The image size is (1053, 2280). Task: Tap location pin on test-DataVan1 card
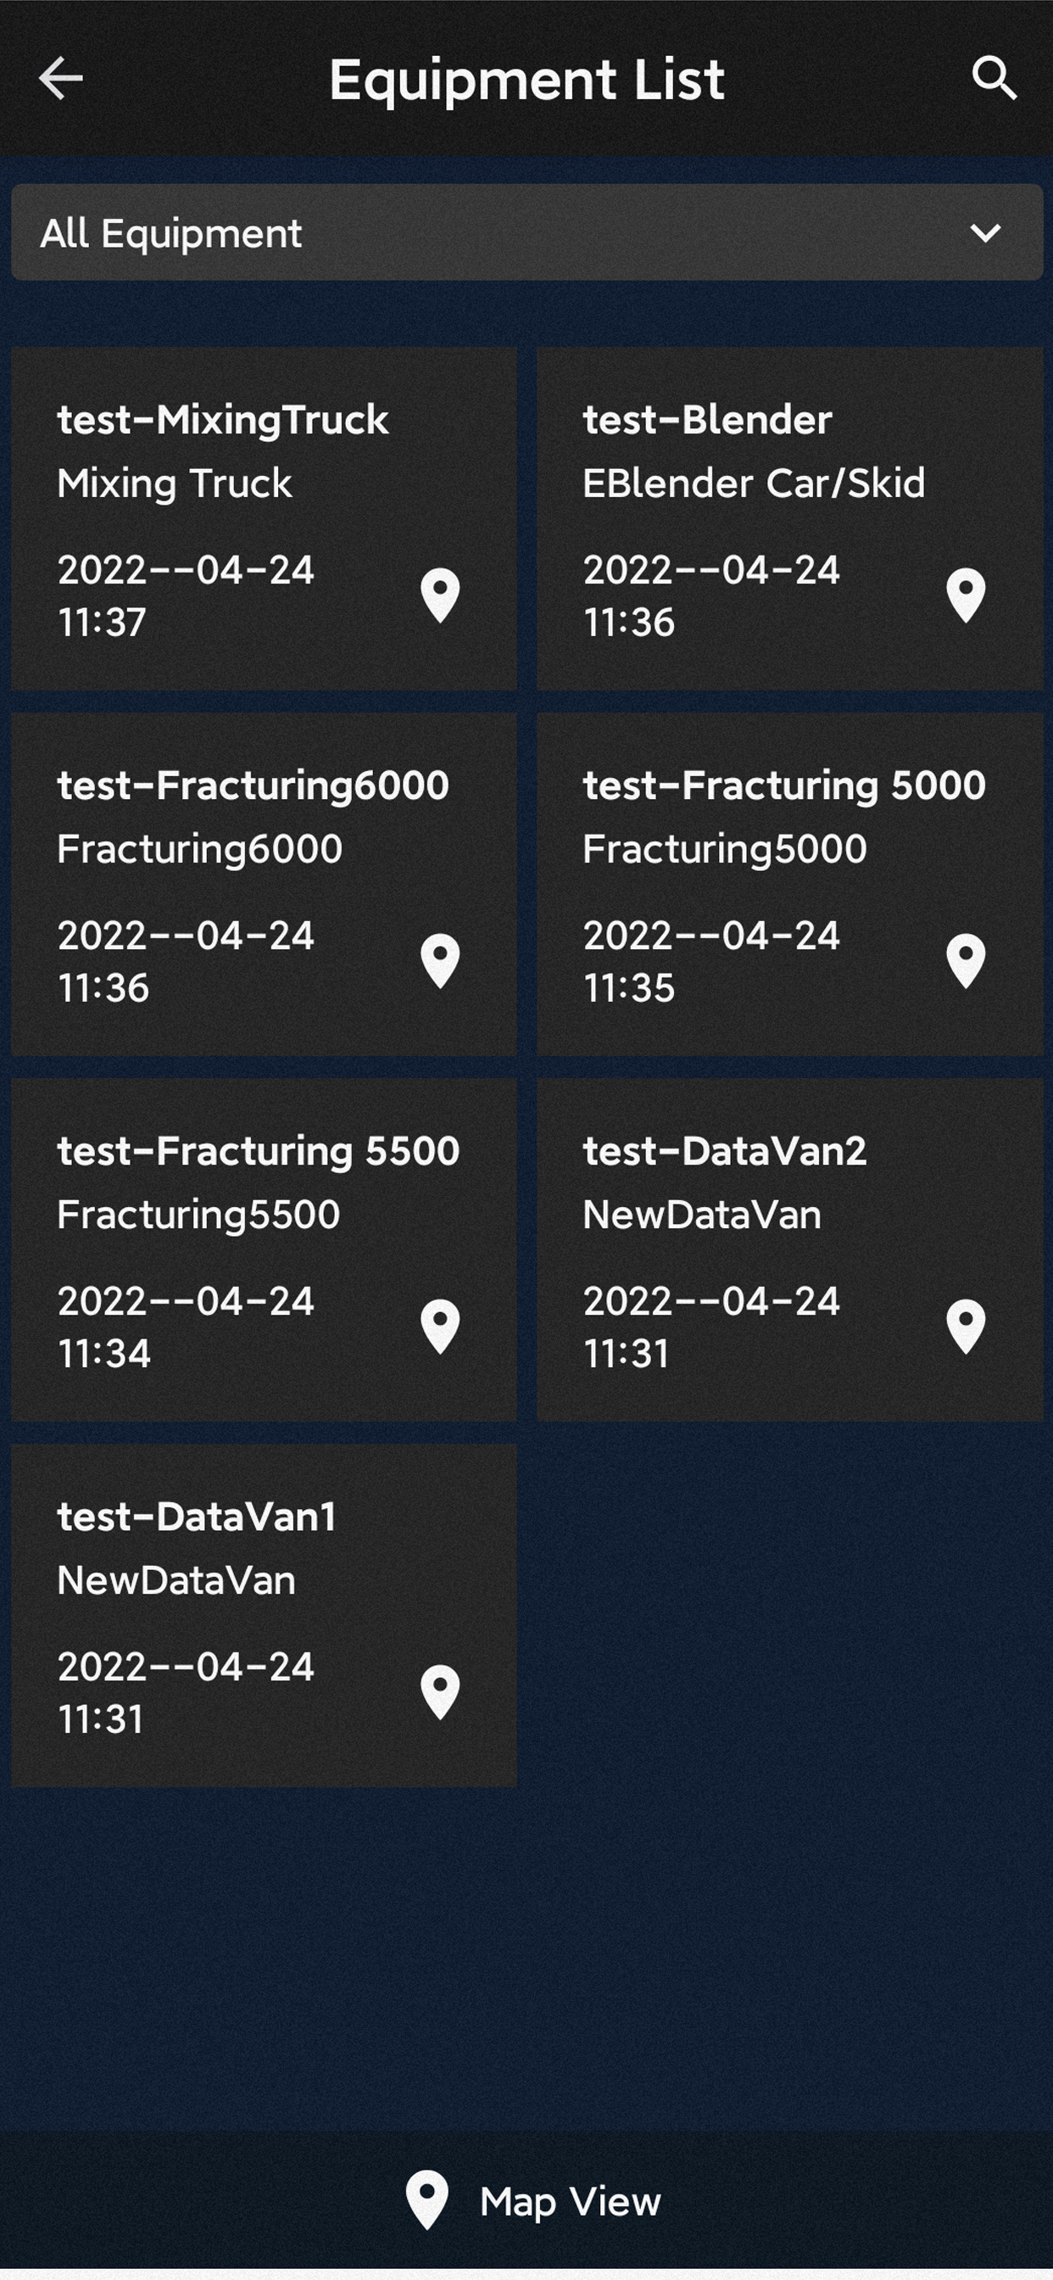coord(440,1691)
